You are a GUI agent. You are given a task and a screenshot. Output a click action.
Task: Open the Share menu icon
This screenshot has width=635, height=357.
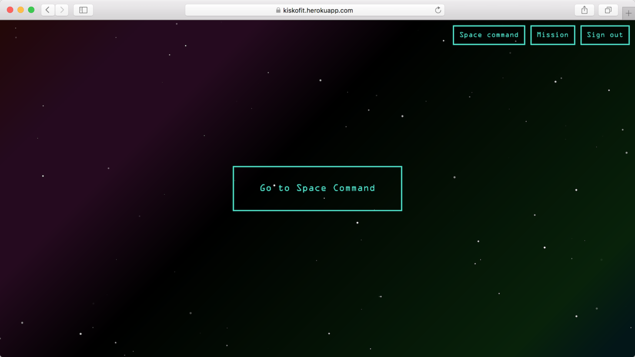coord(585,10)
